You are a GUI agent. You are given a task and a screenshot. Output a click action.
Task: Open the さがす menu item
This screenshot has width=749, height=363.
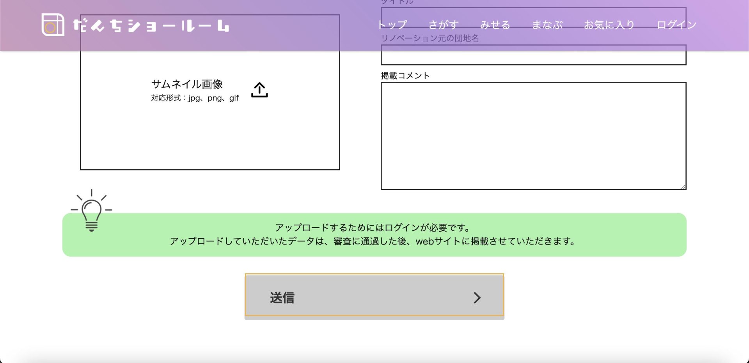click(444, 25)
